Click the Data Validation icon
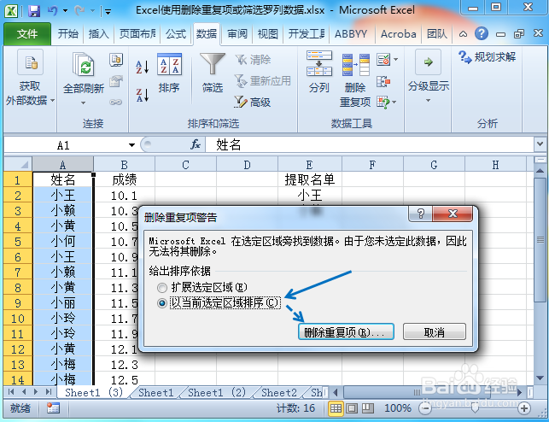Image resolution: width=549 pixels, height=422 pixels. tap(383, 60)
